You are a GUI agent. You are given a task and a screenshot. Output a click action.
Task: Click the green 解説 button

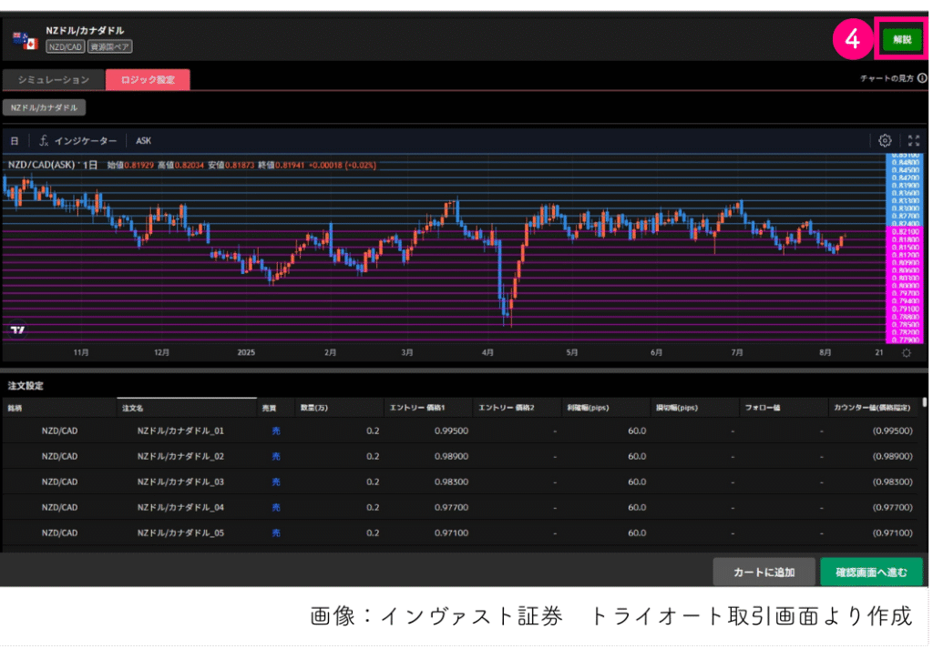902,39
